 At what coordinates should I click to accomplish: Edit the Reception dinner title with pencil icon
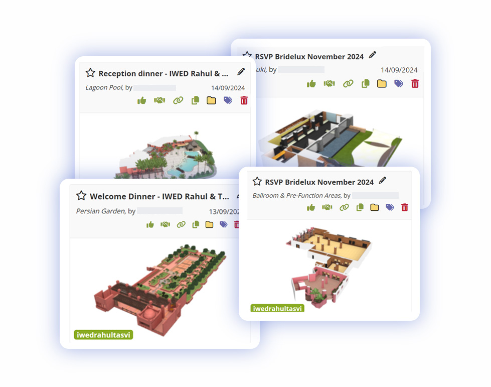click(241, 72)
